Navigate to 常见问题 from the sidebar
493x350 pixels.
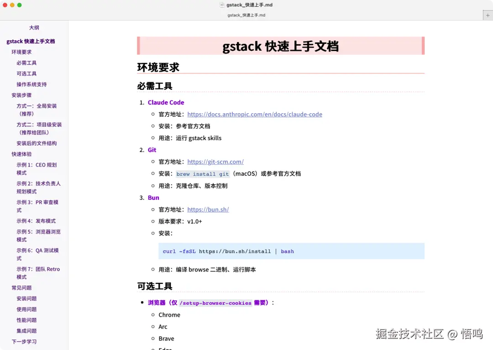(x=21, y=287)
